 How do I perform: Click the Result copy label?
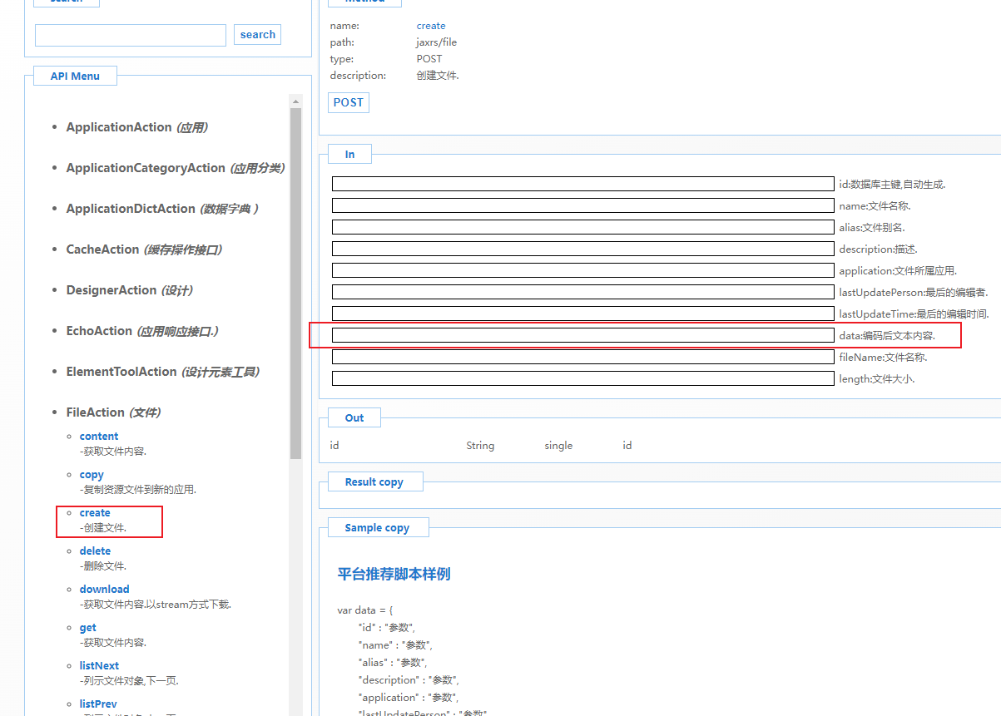click(x=374, y=481)
